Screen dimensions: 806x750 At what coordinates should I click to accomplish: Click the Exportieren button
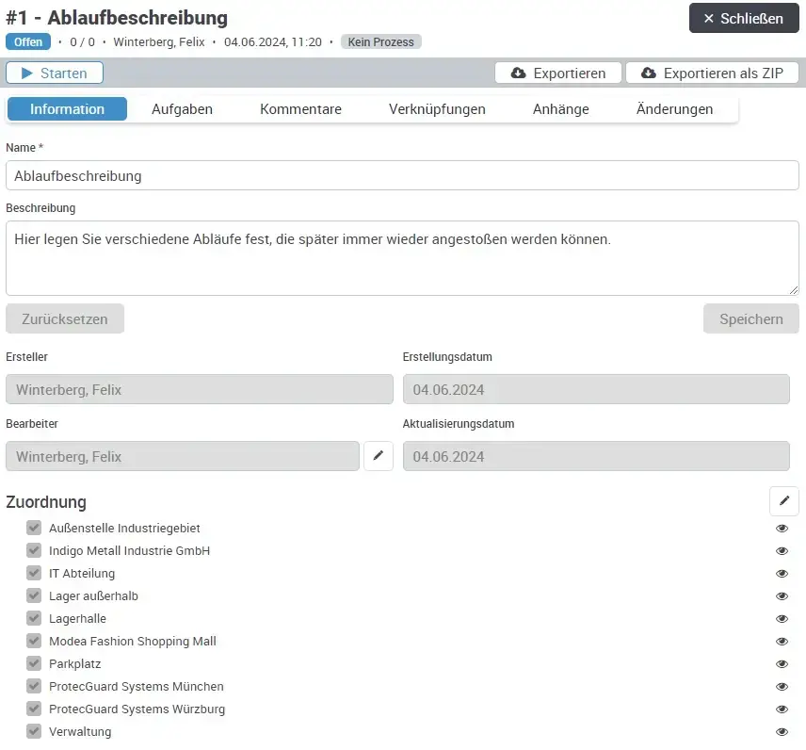point(557,73)
